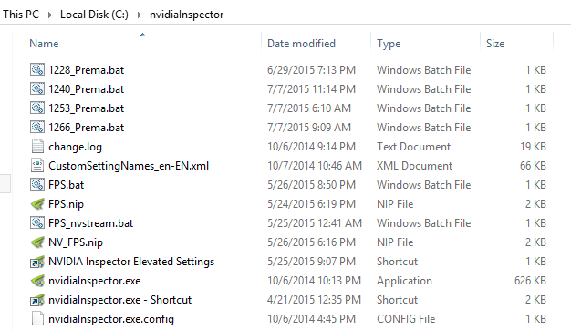Click the NV_FPS.nip NVIDIA file icon
Image resolution: width=571 pixels, height=330 pixels.
[x=37, y=242]
